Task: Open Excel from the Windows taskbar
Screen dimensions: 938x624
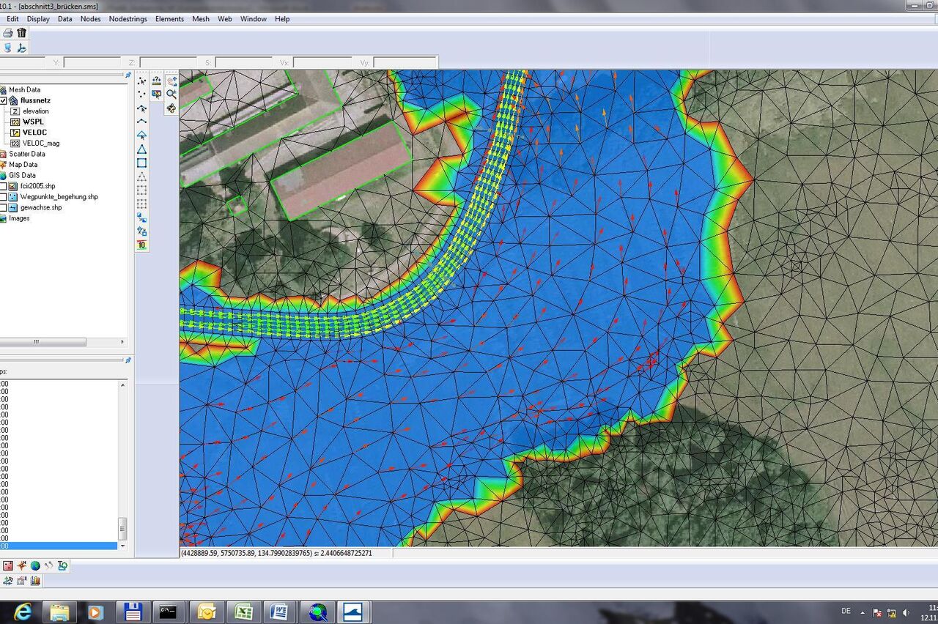Action: (x=243, y=612)
